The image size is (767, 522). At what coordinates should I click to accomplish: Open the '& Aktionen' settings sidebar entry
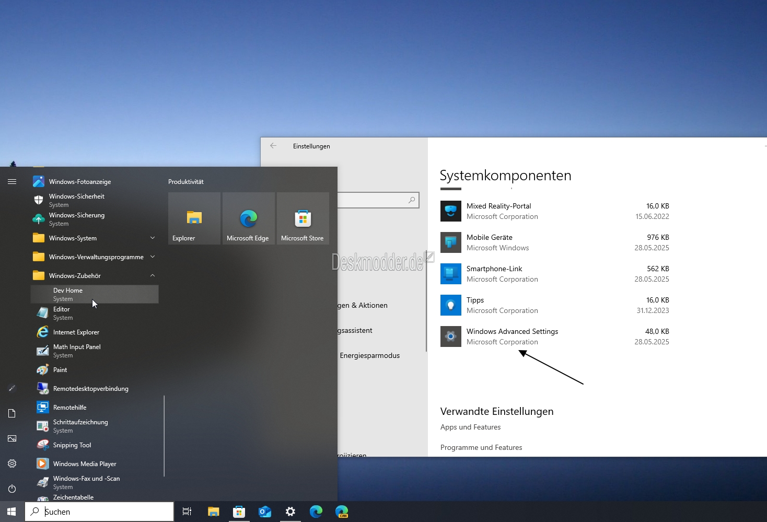[363, 305]
